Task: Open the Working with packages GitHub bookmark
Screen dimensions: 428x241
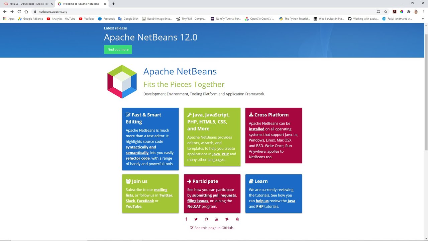Action: 363,19
